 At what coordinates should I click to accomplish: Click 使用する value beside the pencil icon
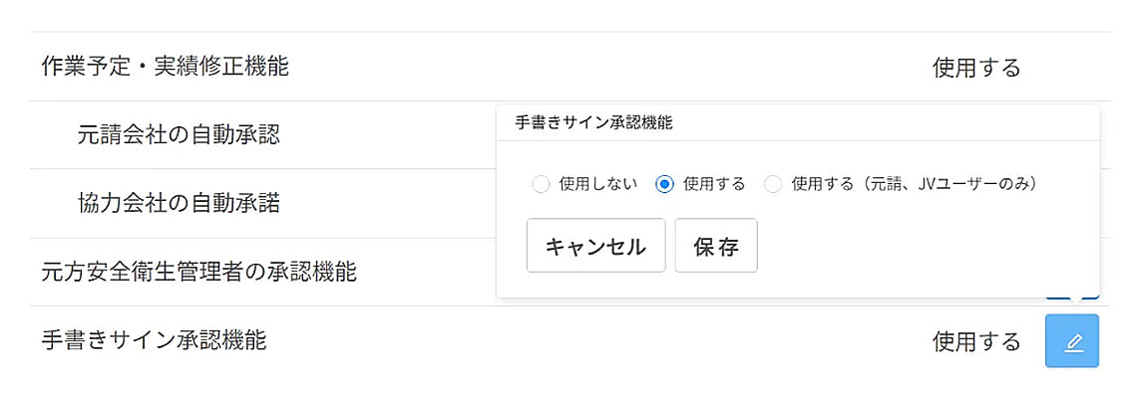click(x=976, y=341)
